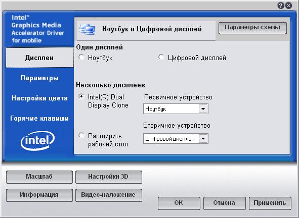Open Видео-наложение settings
Image resolution: width=299 pixels, height=218 pixels.
pyautogui.click(x=109, y=195)
